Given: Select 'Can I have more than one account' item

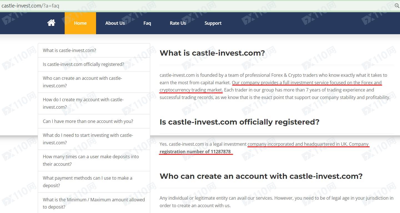Looking at the screenshot, I should coord(88,121).
